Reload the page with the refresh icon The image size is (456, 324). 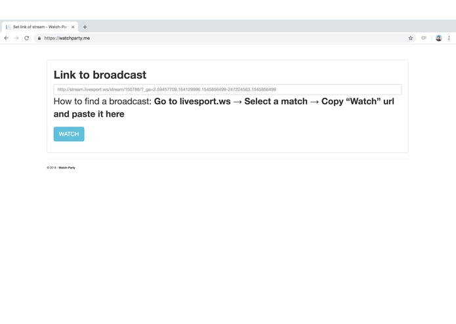click(x=27, y=38)
